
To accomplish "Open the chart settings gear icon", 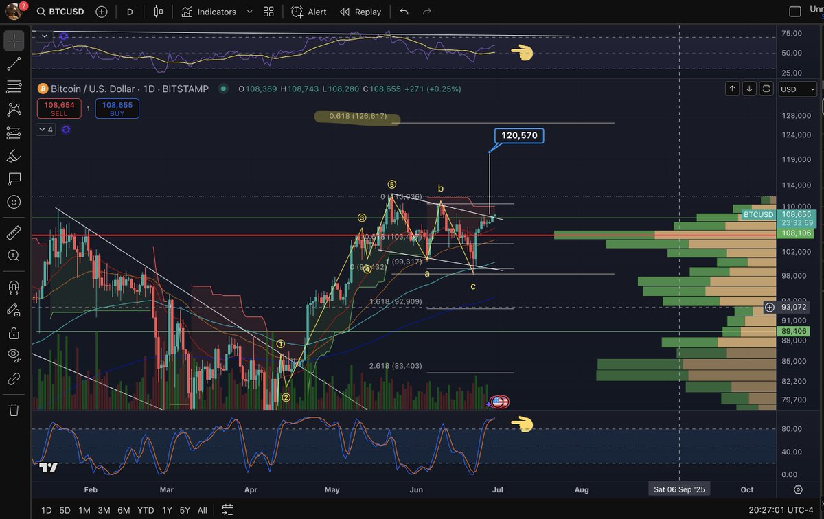I will point(798,489).
